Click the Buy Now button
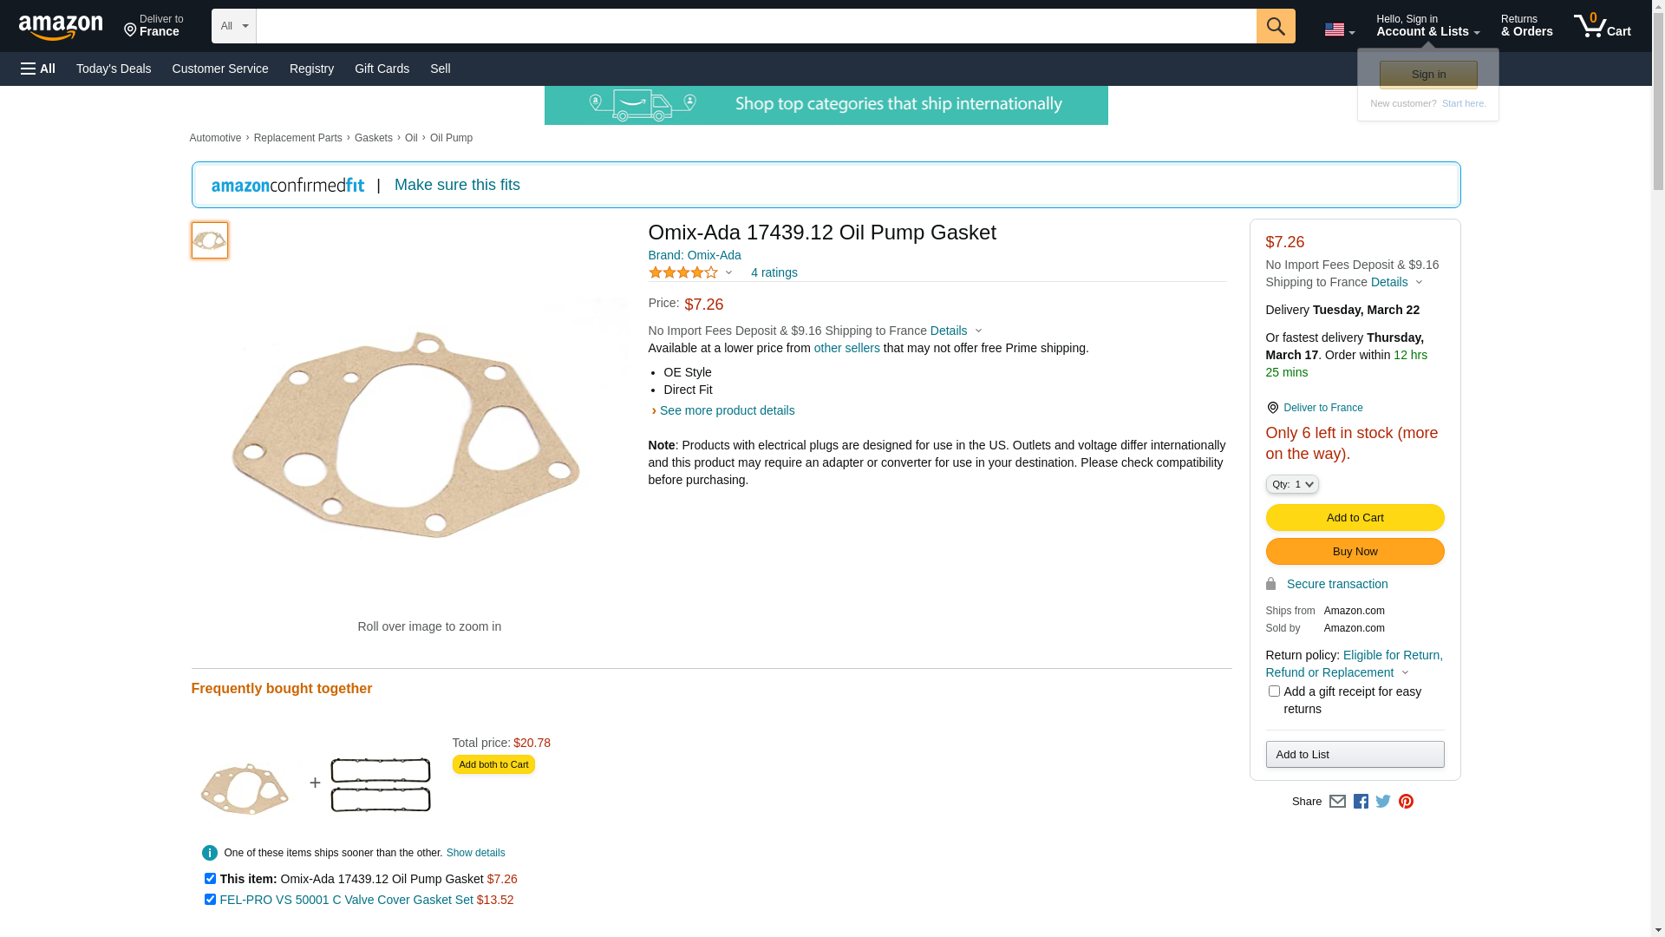Image resolution: width=1665 pixels, height=937 pixels. click(1355, 552)
